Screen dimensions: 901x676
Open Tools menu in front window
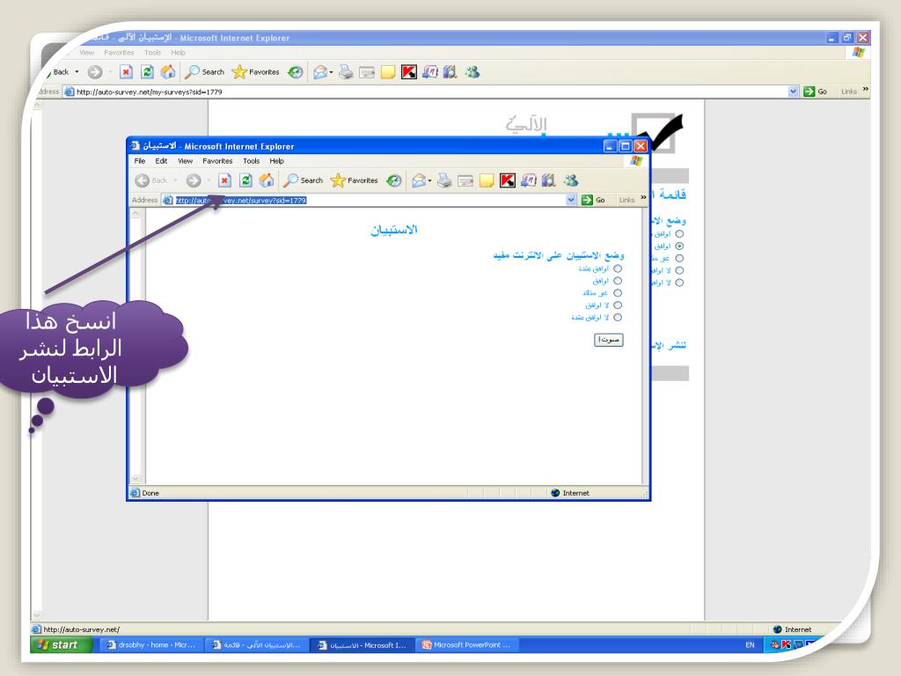coord(251,161)
